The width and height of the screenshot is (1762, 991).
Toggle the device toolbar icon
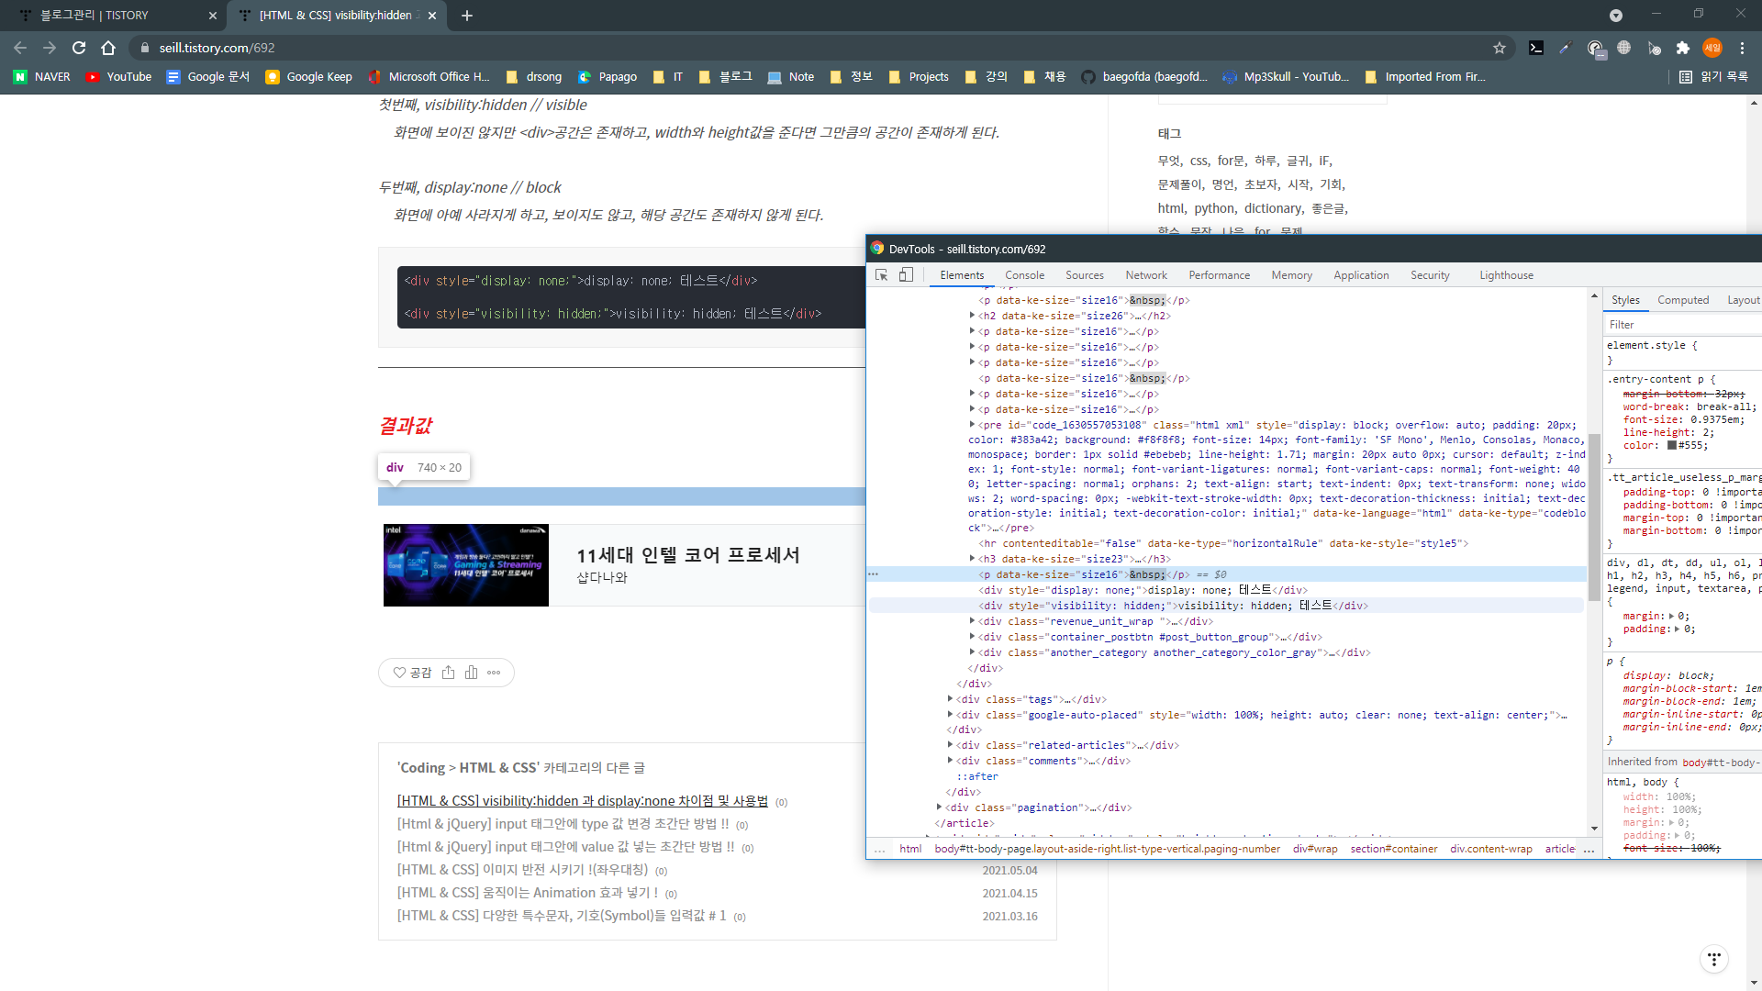tap(906, 275)
